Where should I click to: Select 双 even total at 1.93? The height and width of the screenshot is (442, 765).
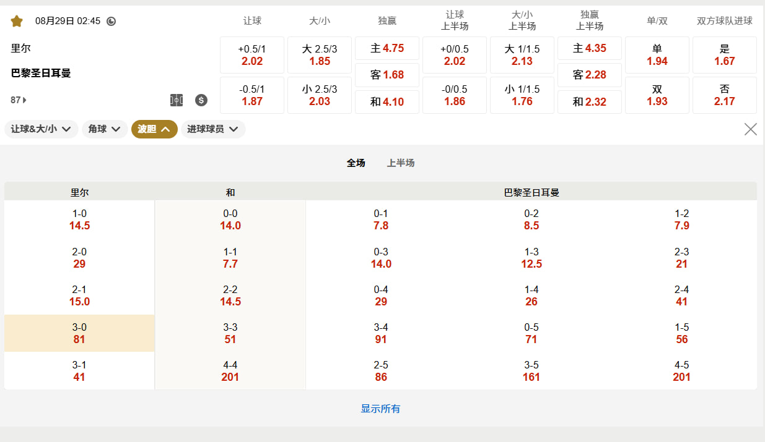point(657,95)
